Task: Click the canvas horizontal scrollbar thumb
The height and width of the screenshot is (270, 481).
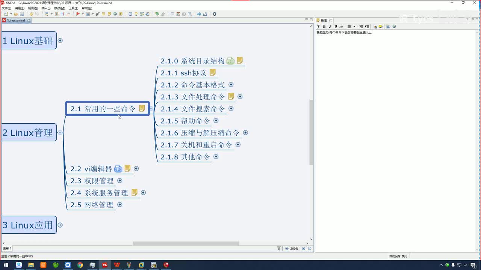Action: (186, 243)
